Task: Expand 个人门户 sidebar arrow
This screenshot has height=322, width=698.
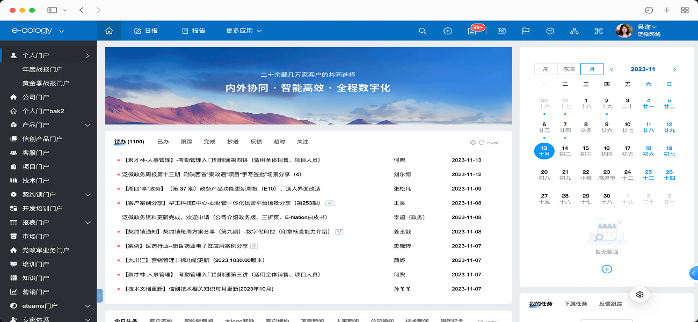Action: pyautogui.click(x=88, y=55)
